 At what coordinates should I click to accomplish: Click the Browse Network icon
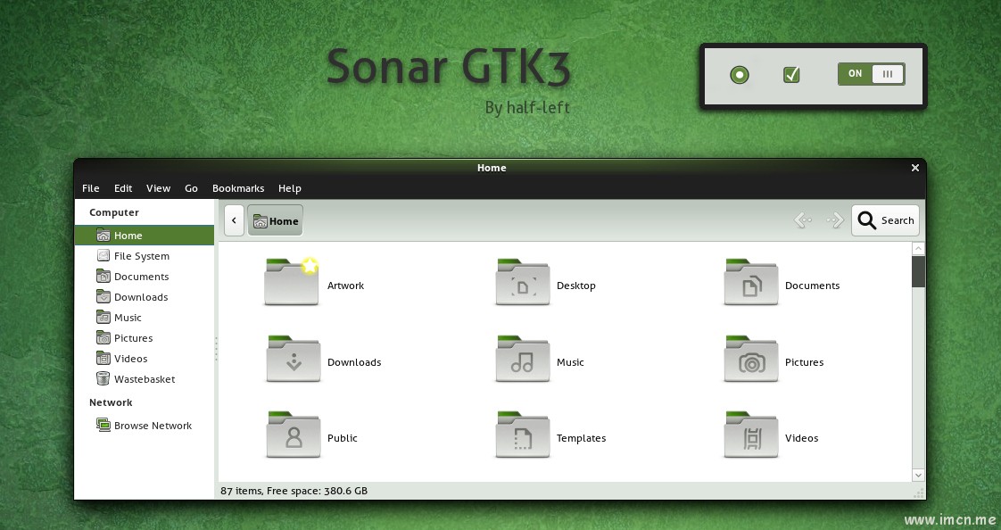pos(103,425)
